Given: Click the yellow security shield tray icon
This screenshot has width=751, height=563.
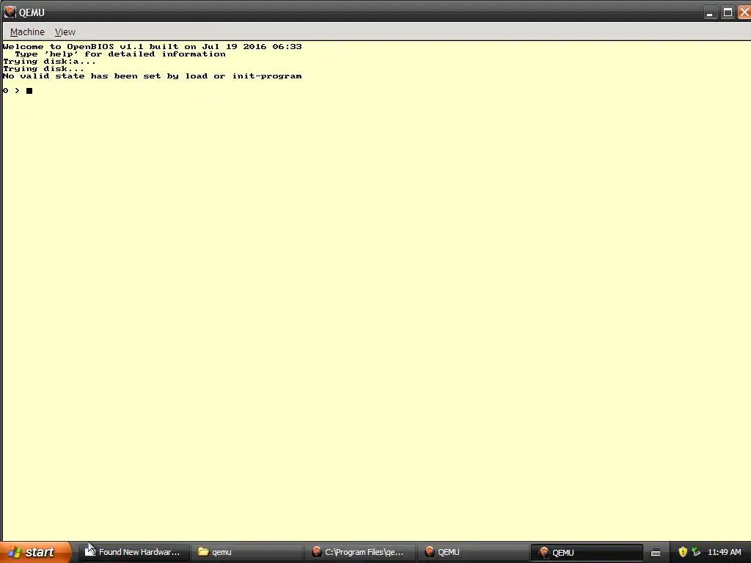Looking at the screenshot, I should click(x=683, y=552).
